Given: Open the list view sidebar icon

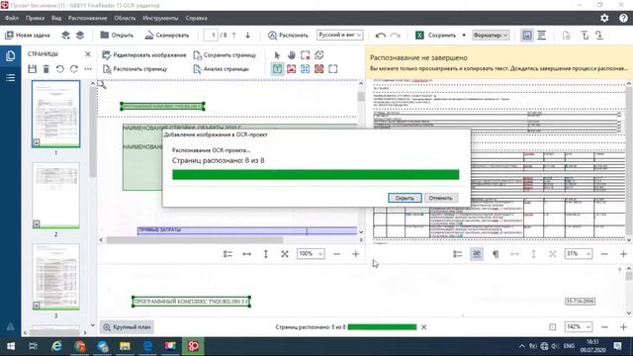Looking at the screenshot, I should click(x=11, y=77).
